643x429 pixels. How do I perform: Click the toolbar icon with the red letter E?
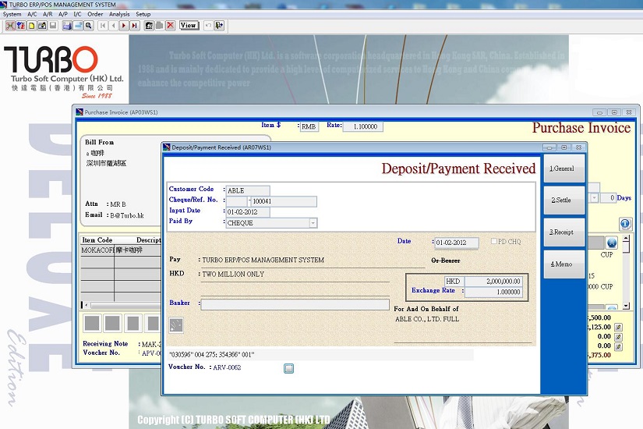coord(21,26)
